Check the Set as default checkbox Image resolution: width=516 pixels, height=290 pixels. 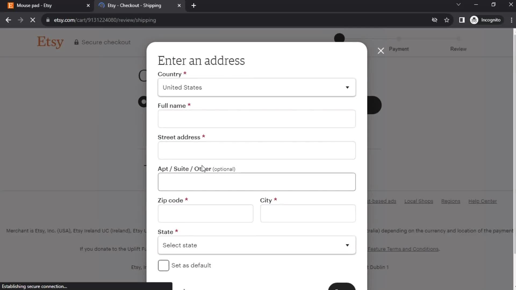click(164, 265)
